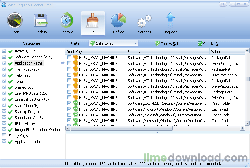Image resolution: width=250 pixels, height=168 pixels.
Task: Select the Shared DLL category
Action: pos(24,87)
